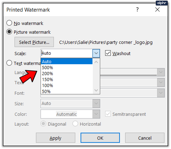This screenshot has height=149, width=171.
Task: Toggle the Washout checkbox
Action: coord(108,53)
